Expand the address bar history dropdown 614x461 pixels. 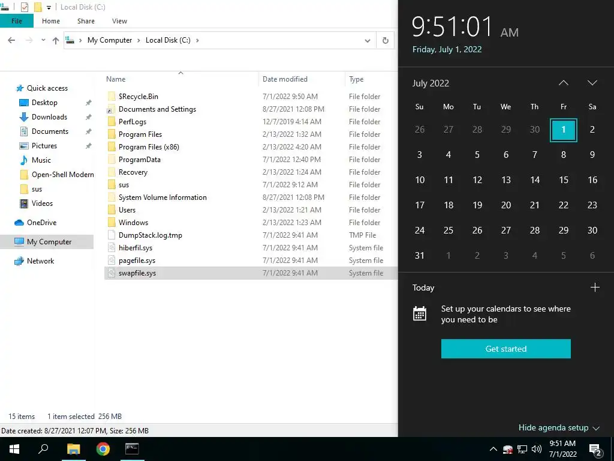pyautogui.click(x=368, y=40)
